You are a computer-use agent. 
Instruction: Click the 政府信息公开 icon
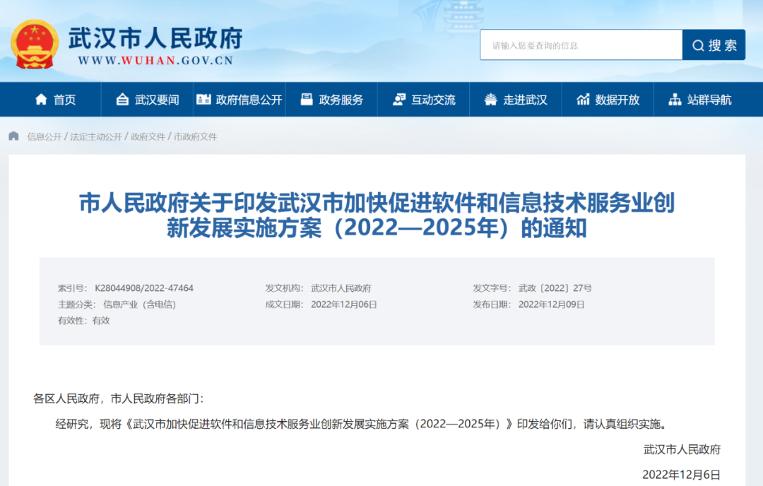coord(203,100)
